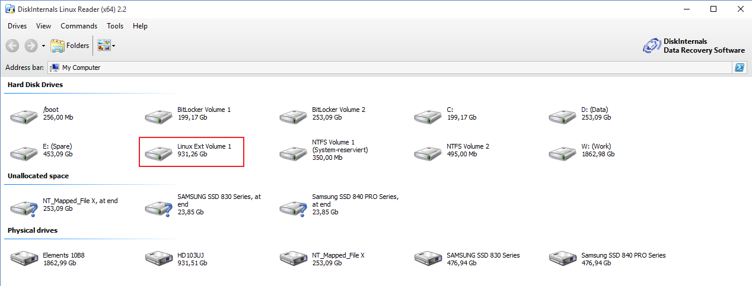
Task: Open the View menu
Action: coord(43,26)
